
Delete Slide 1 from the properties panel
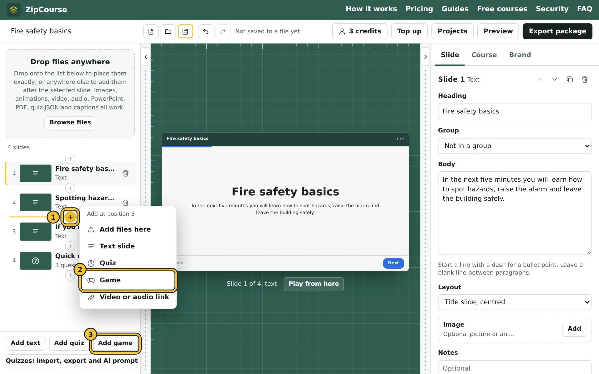point(585,79)
